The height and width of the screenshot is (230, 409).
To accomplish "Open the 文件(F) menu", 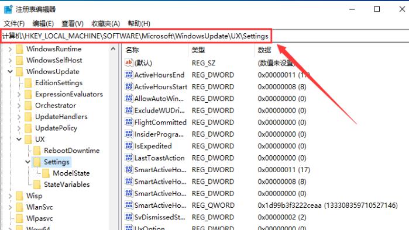I will pos(14,24).
